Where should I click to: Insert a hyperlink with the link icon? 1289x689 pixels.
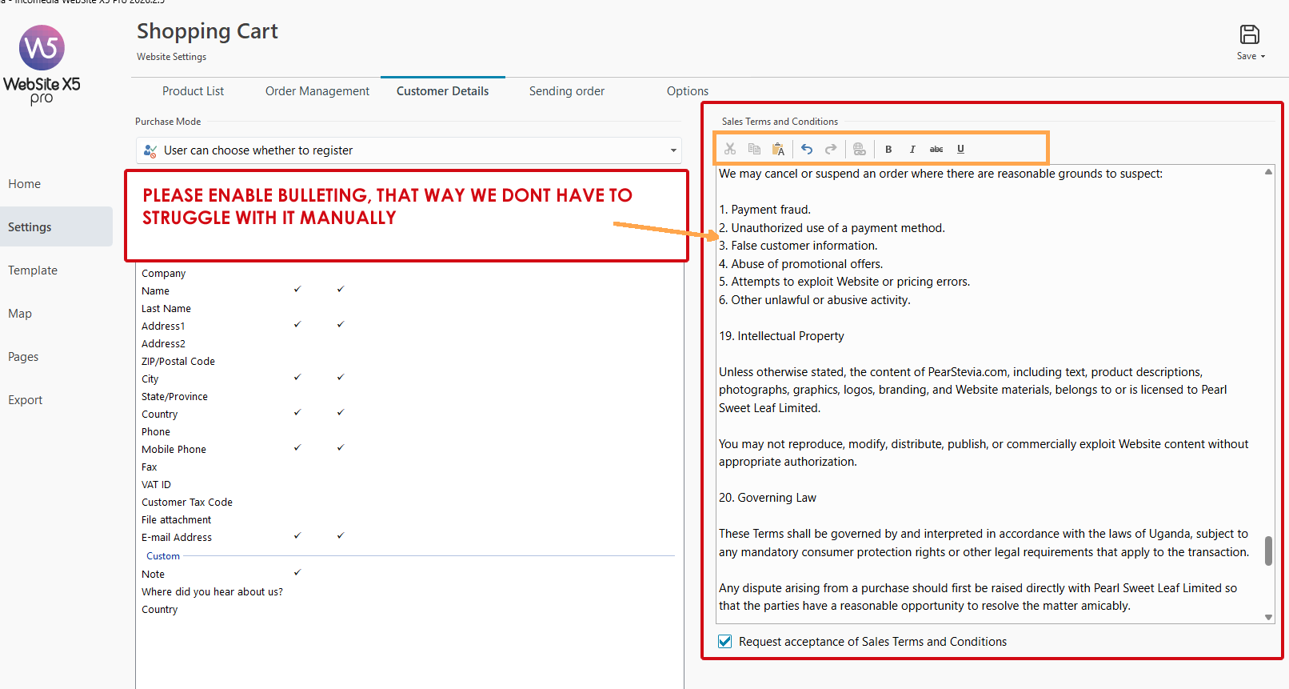860,149
